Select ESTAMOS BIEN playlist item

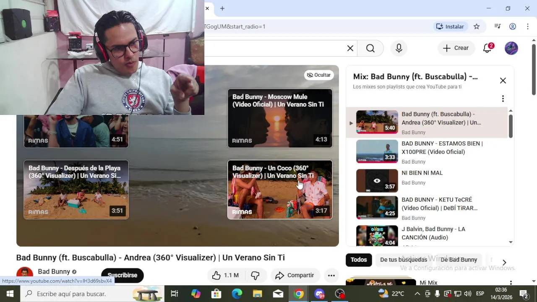(x=427, y=152)
